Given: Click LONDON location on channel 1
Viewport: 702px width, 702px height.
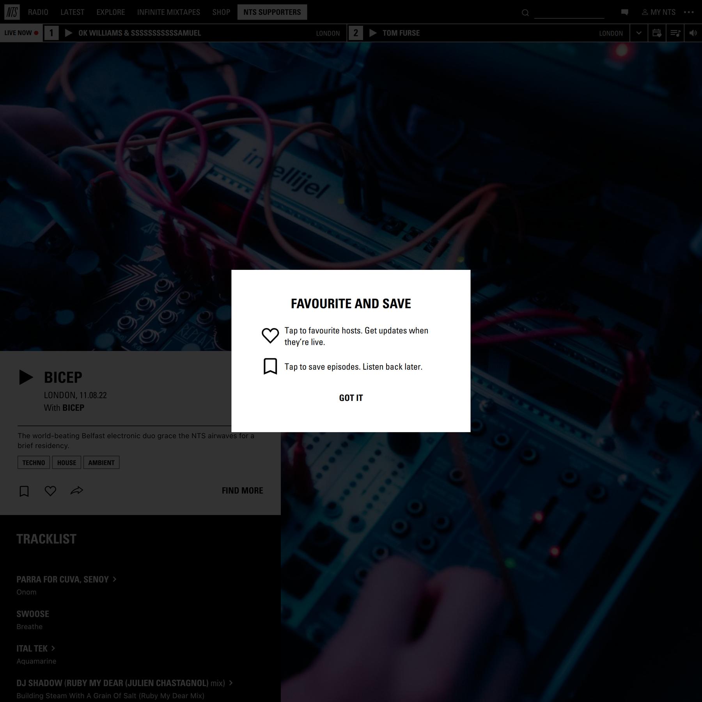Looking at the screenshot, I should pyautogui.click(x=328, y=33).
